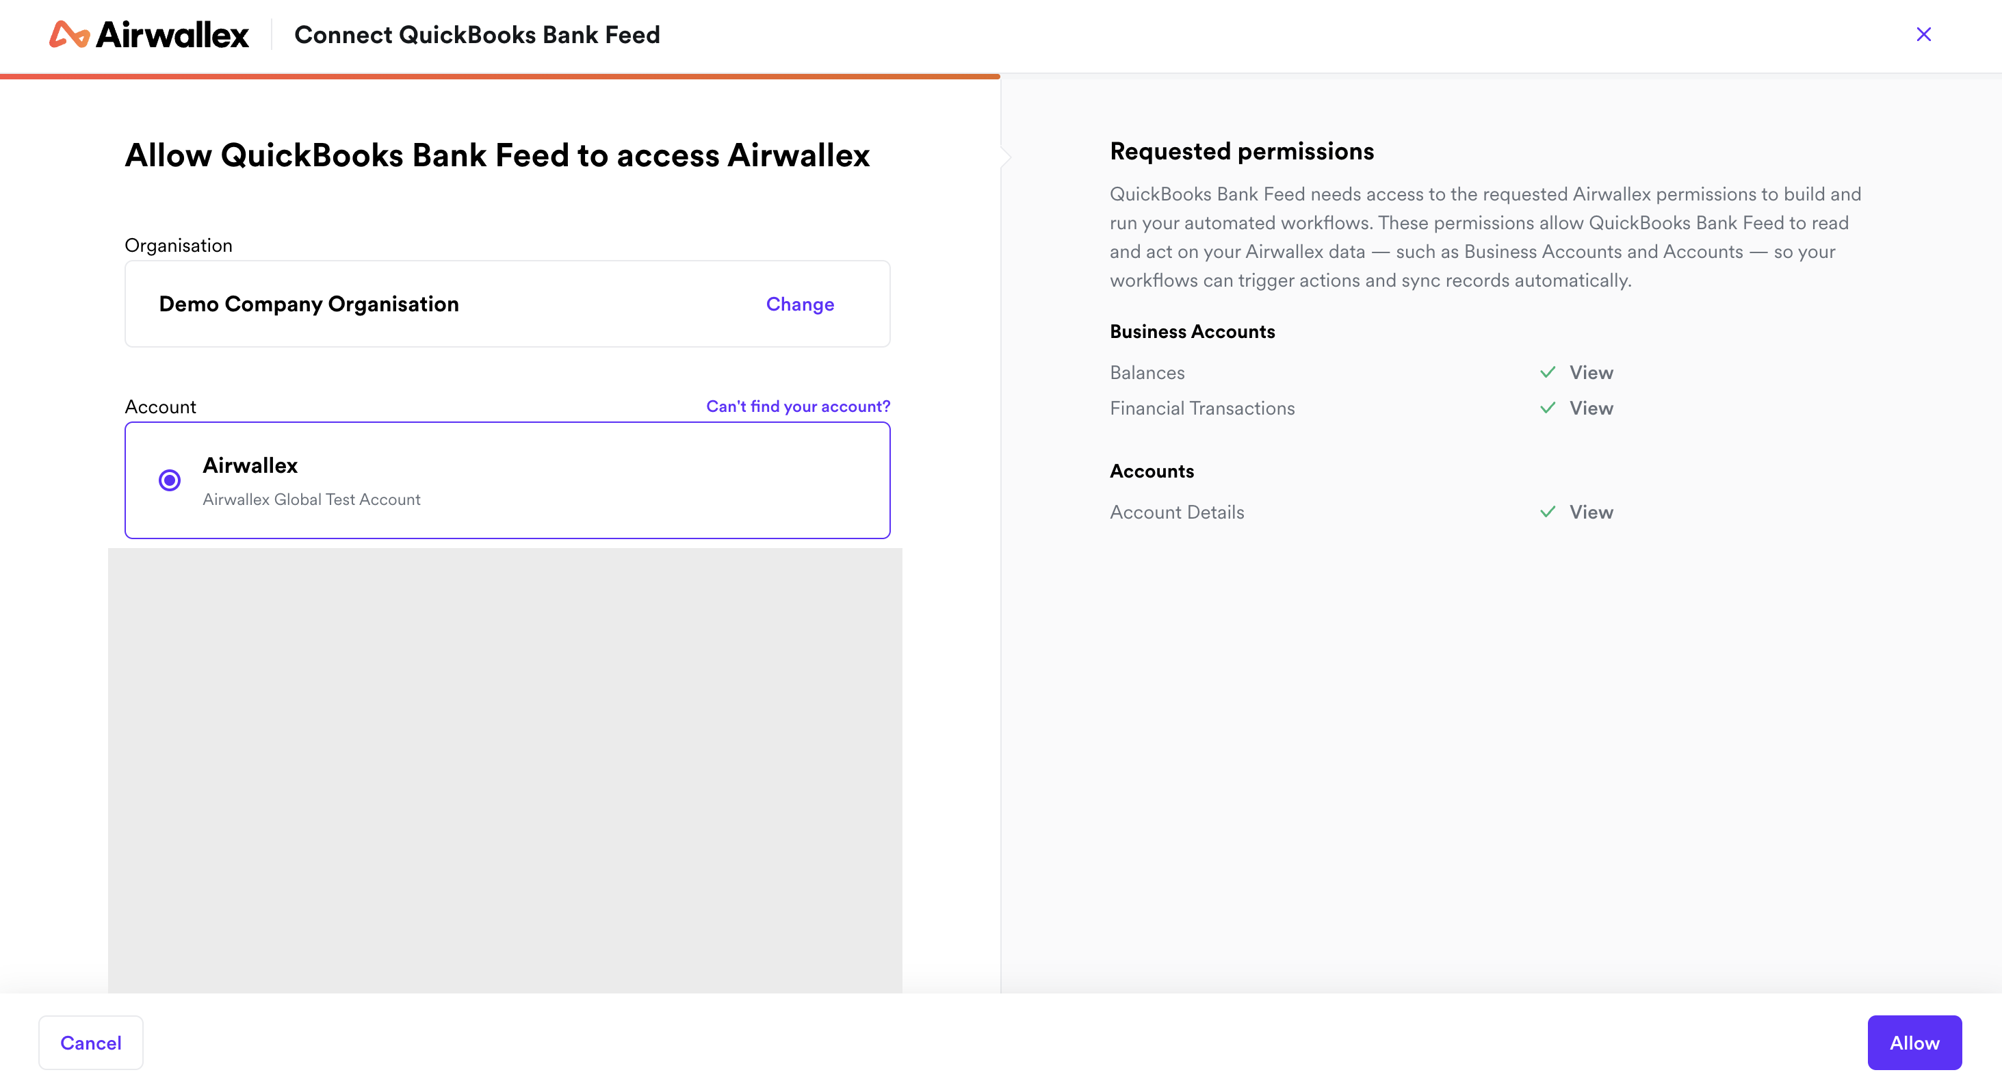The width and height of the screenshot is (2002, 1092).
Task: Select the Demo Company Organisation box
Action: point(508,304)
